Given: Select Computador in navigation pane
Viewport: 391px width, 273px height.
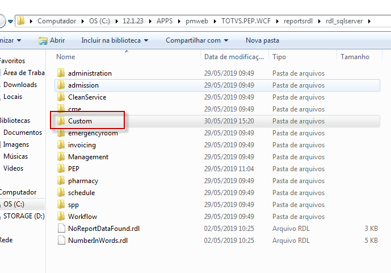Looking at the screenshot, I should point(18,192).
